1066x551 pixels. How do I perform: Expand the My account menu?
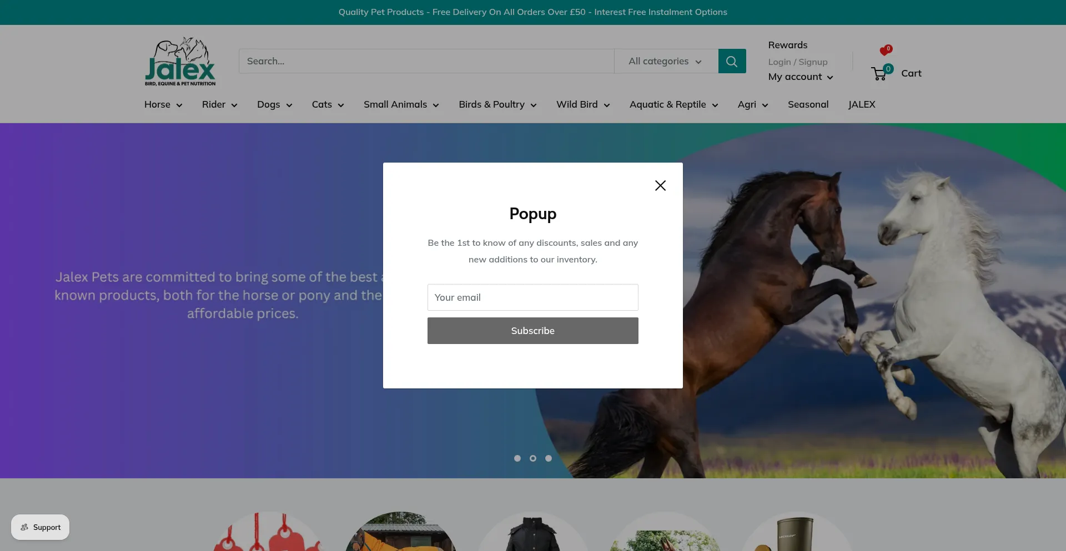tap(801, 77)
